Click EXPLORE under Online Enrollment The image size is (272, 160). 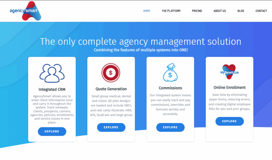[x=229, y=121]
